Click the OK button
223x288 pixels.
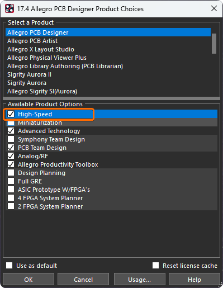point(29,280)
